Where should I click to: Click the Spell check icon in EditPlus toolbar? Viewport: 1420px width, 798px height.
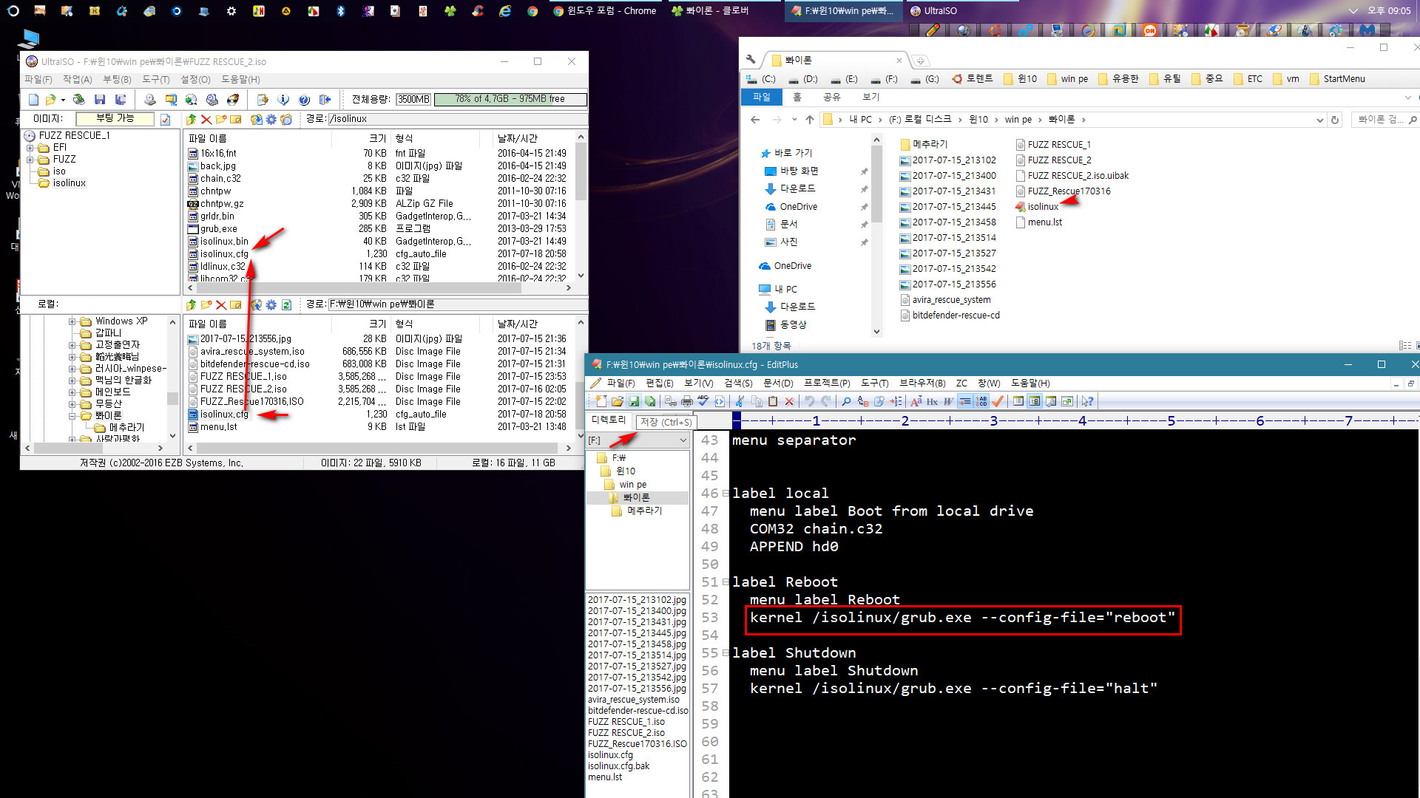coord(703,401)
